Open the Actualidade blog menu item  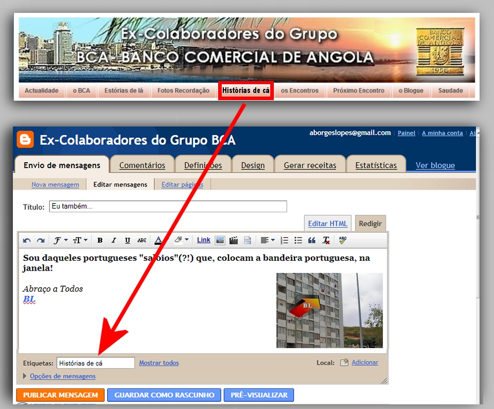coord(42,90)
